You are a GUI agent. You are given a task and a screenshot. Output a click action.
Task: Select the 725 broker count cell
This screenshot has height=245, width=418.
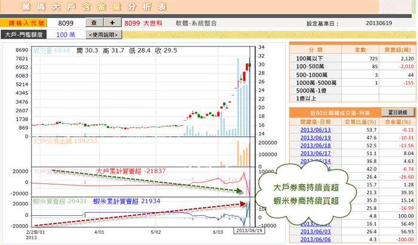373,59
